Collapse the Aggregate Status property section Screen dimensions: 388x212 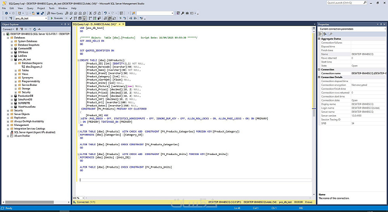[319, 39]
